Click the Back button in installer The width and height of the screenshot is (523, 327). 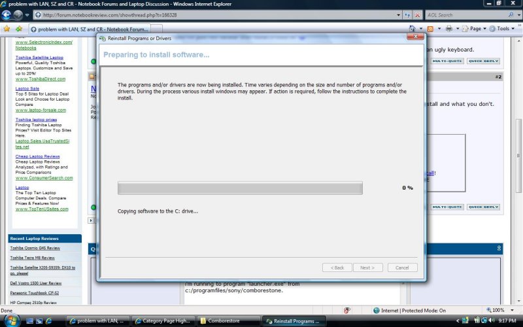[337, 267]
